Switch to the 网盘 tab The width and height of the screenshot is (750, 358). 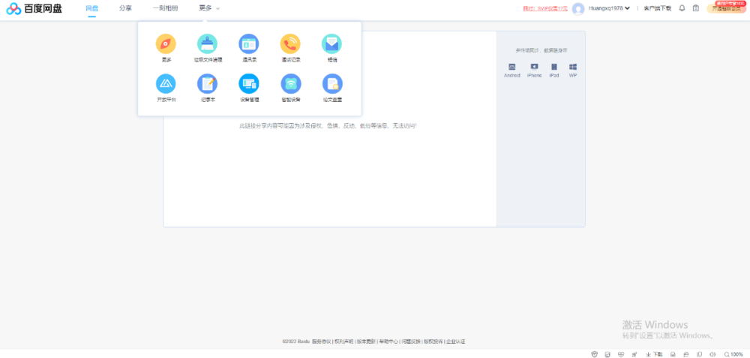(91, 8)
